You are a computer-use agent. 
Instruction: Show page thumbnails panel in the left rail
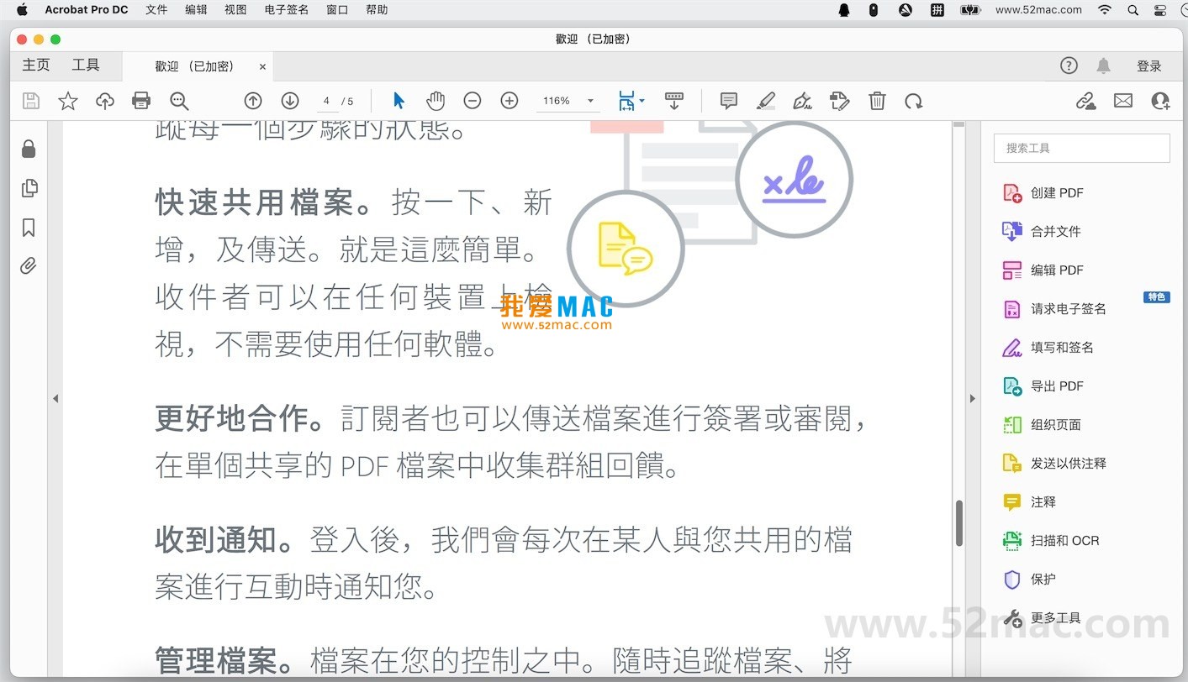(29, 188)
